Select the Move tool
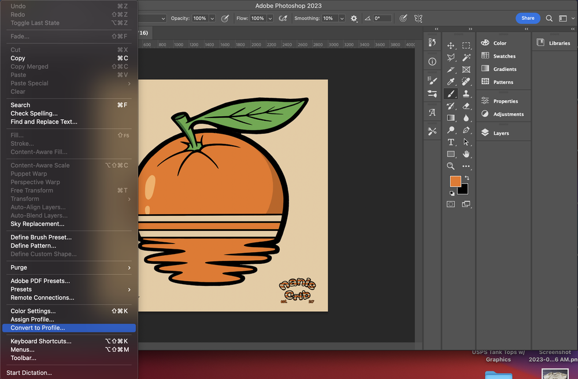 [x=451, y=45]
